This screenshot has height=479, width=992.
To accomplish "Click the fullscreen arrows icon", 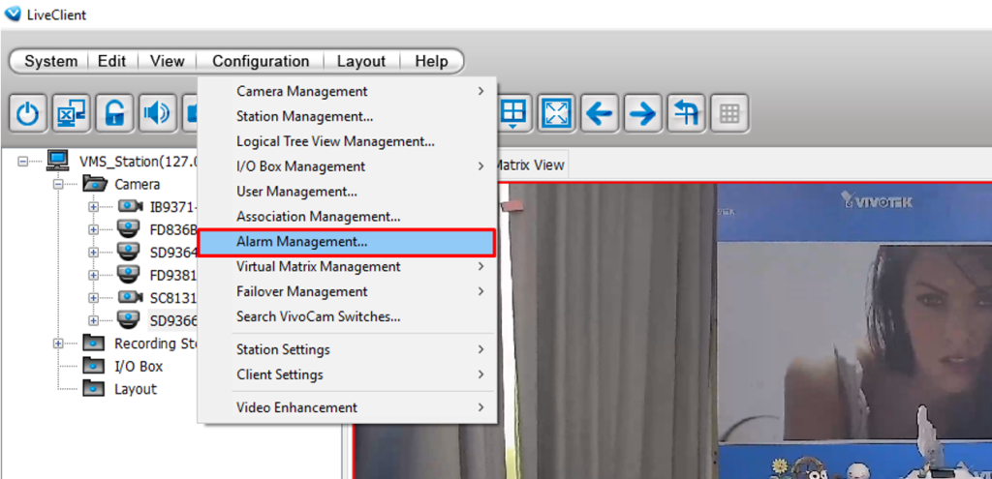I will click(556, 113).
